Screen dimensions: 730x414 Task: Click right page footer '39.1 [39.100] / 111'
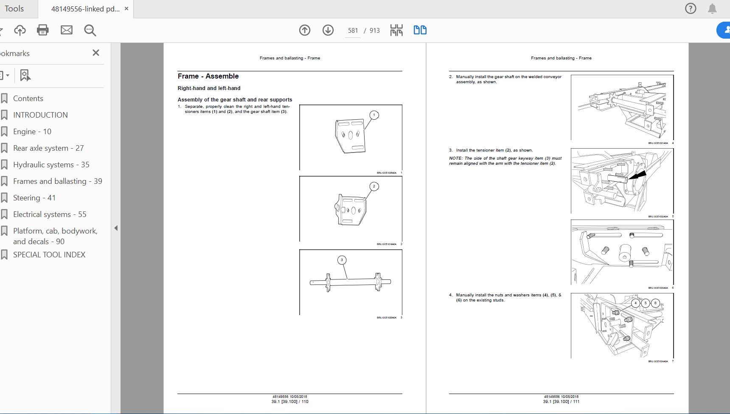click(561, 402)
